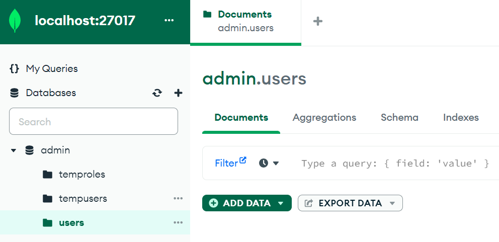Click the MongoDB leaf logo
The image size is (499, 242).
15,21
